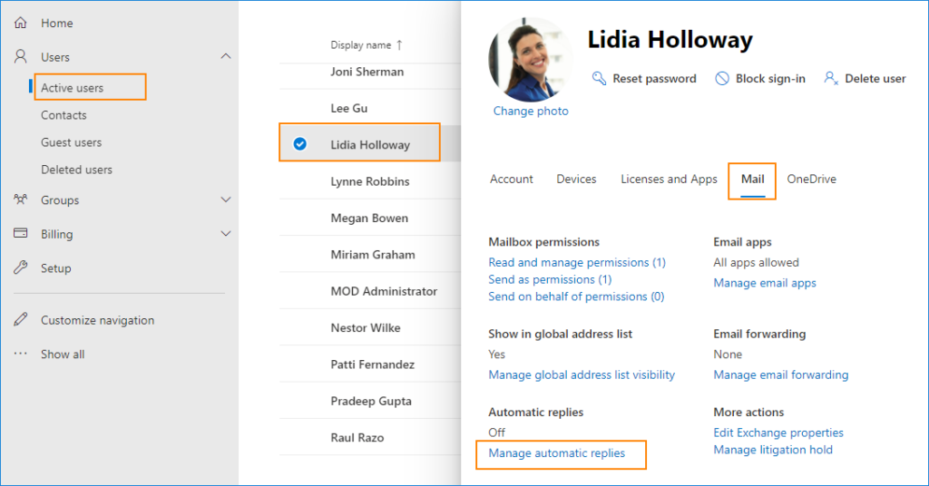Click Manage litigation hold link
Viewport: 929px width, 486px height.
coord(773,450)
